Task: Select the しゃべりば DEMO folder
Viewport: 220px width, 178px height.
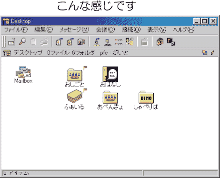Action: coord(146,100)
